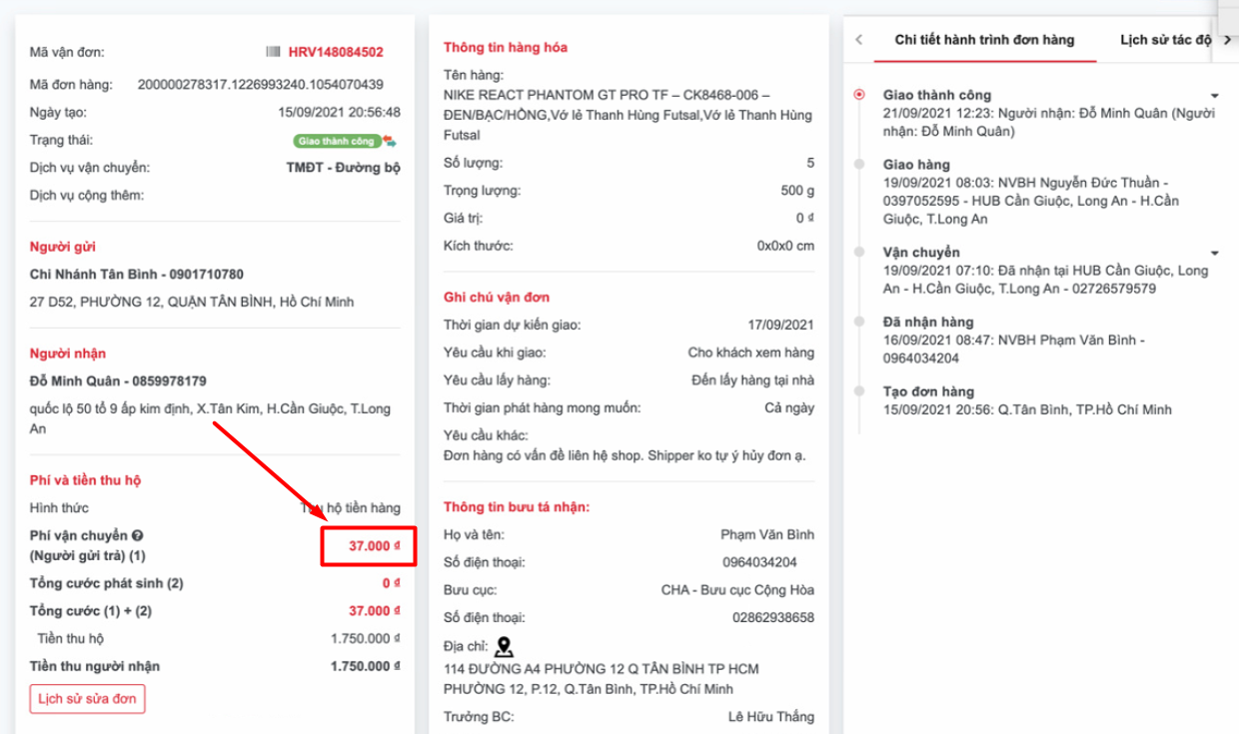
Task: Click the help icon next to Phí vận chuyển
Action: tap(138, 536)
